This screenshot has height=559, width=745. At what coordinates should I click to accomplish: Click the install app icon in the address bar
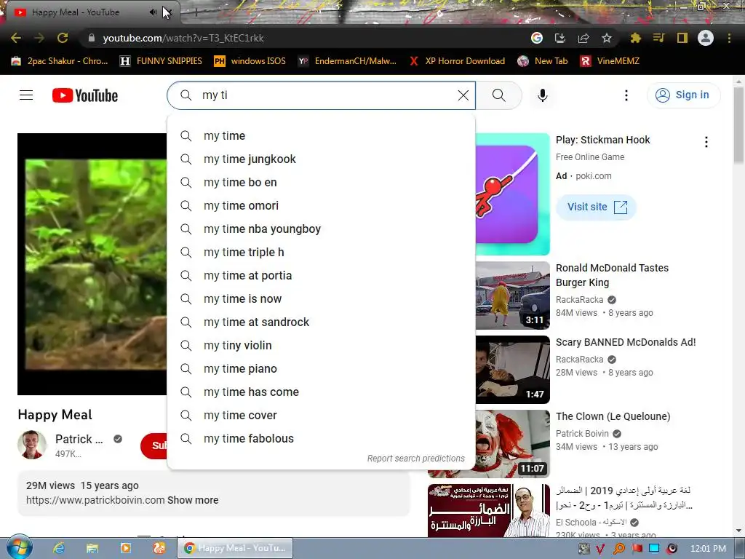[x=560, y=38]
